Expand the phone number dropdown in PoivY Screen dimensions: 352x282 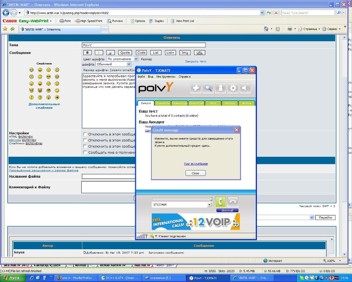point(209,205)
